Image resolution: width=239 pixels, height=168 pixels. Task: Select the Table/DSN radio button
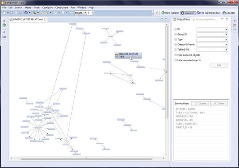click(x=176, y=50)
